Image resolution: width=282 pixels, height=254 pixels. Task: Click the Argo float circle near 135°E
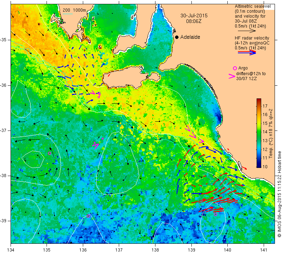click(x=50, y=153)
